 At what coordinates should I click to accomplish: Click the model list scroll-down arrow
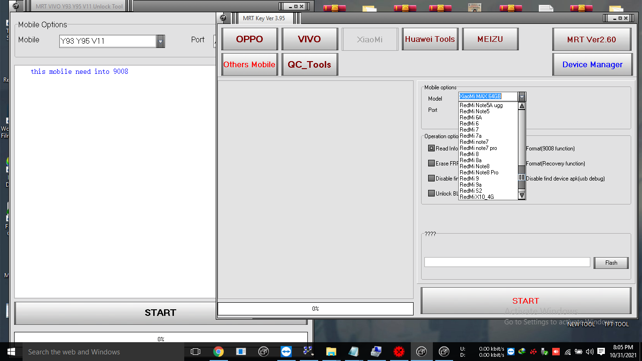(x=522, y=196)
